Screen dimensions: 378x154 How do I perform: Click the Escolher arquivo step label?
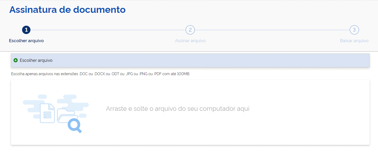coord(26,41)
